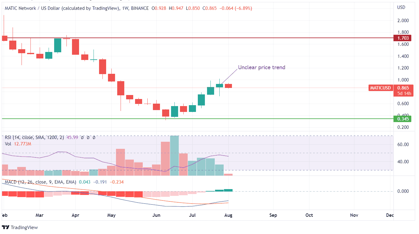
Task: Click the USD currency label on the price axis
Action: point(401,7)
